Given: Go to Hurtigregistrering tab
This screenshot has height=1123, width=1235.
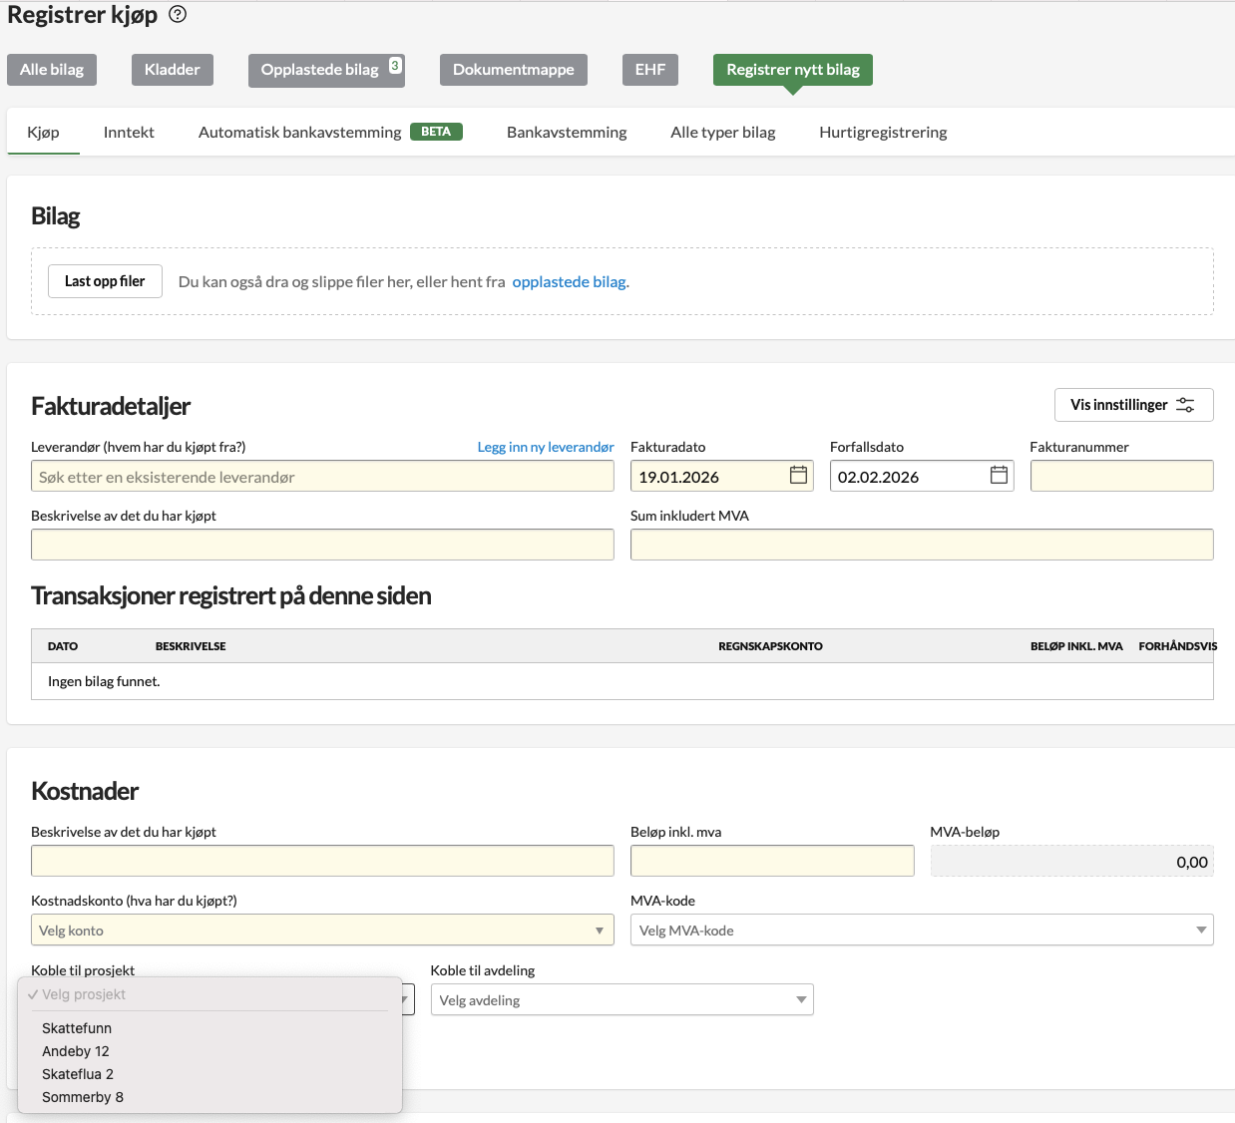Looking at the screenshot, I should (x=883, y=133).
